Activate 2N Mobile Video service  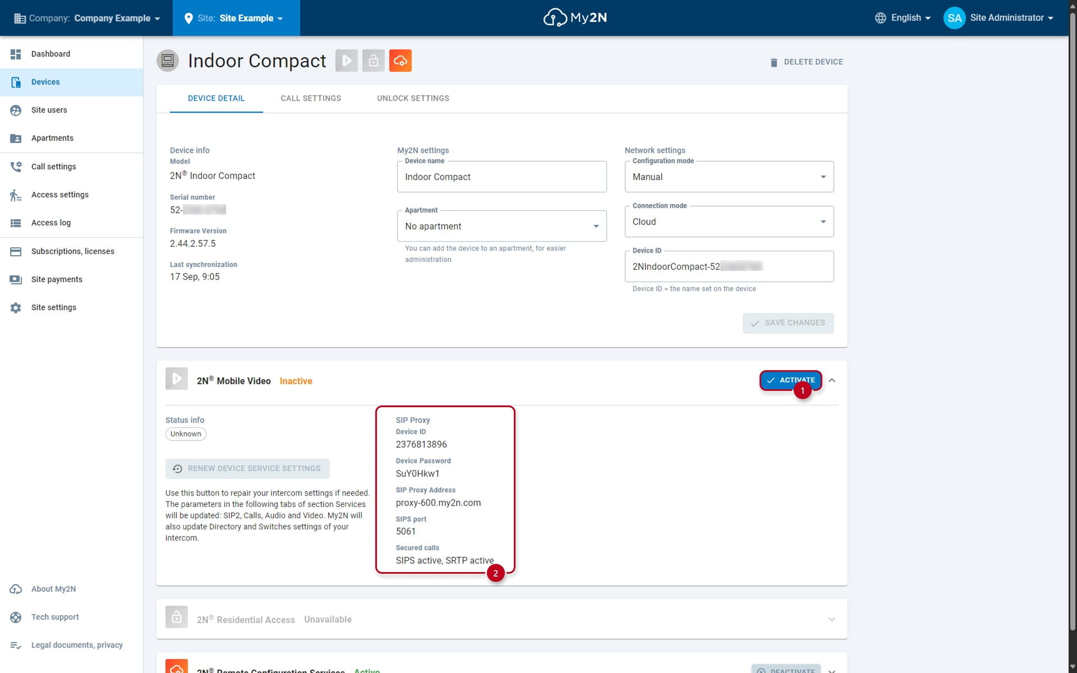click(790, 380)
